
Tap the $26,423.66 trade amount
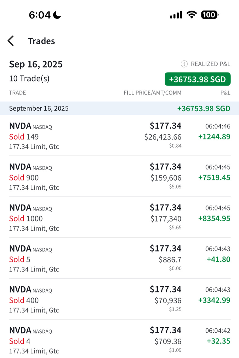tap(163, 137)
